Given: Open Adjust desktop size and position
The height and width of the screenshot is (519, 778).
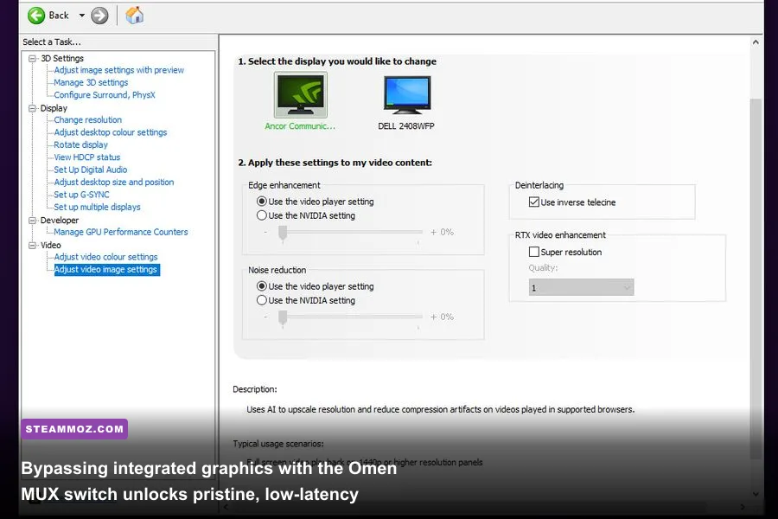Looking at the screenshot, I should 113,183.
